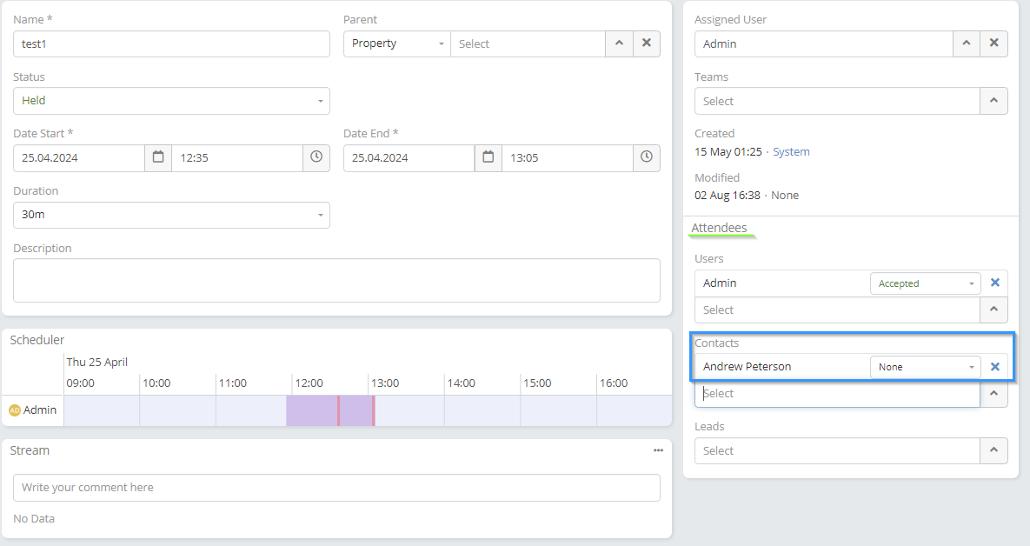Click the end time field 13:05

click(x=568, y=157)
